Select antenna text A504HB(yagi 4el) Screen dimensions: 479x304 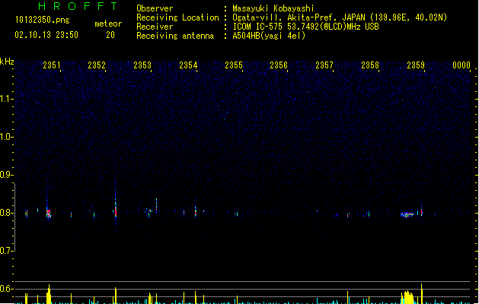[x=269, y=36]
